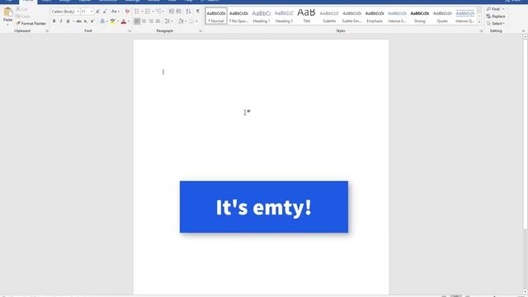Viewport: 528px width, 297px height.
Task: Apply Italic formatting
Action: click(x=61, y=21)
